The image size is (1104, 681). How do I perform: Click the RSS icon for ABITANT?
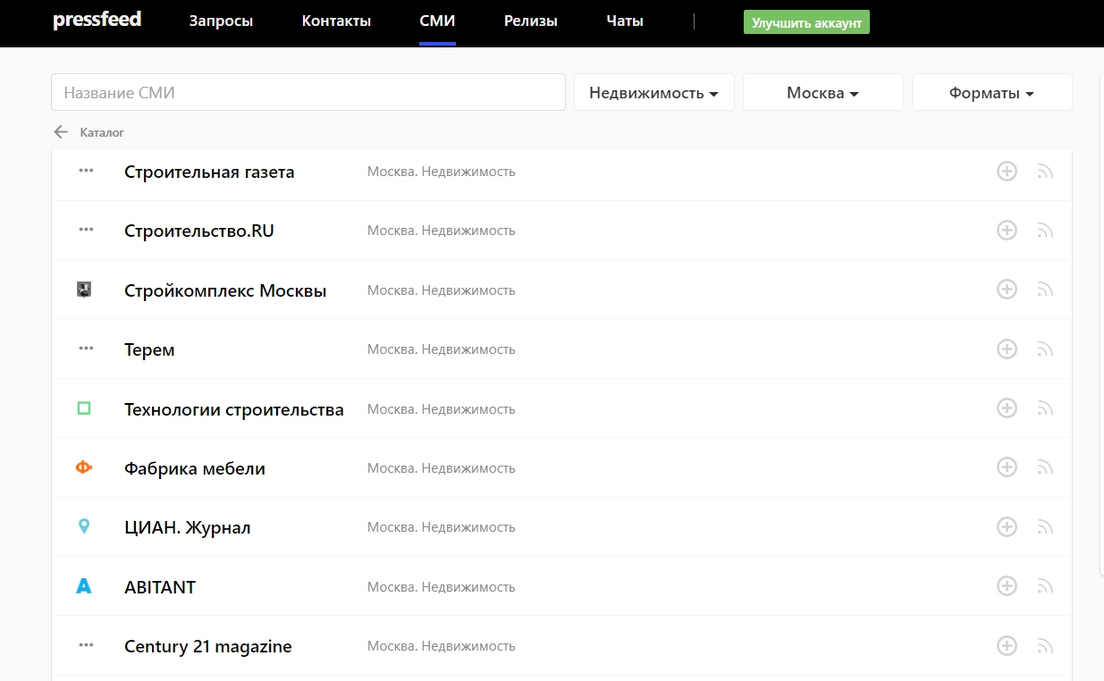(x=1045, y=587)
